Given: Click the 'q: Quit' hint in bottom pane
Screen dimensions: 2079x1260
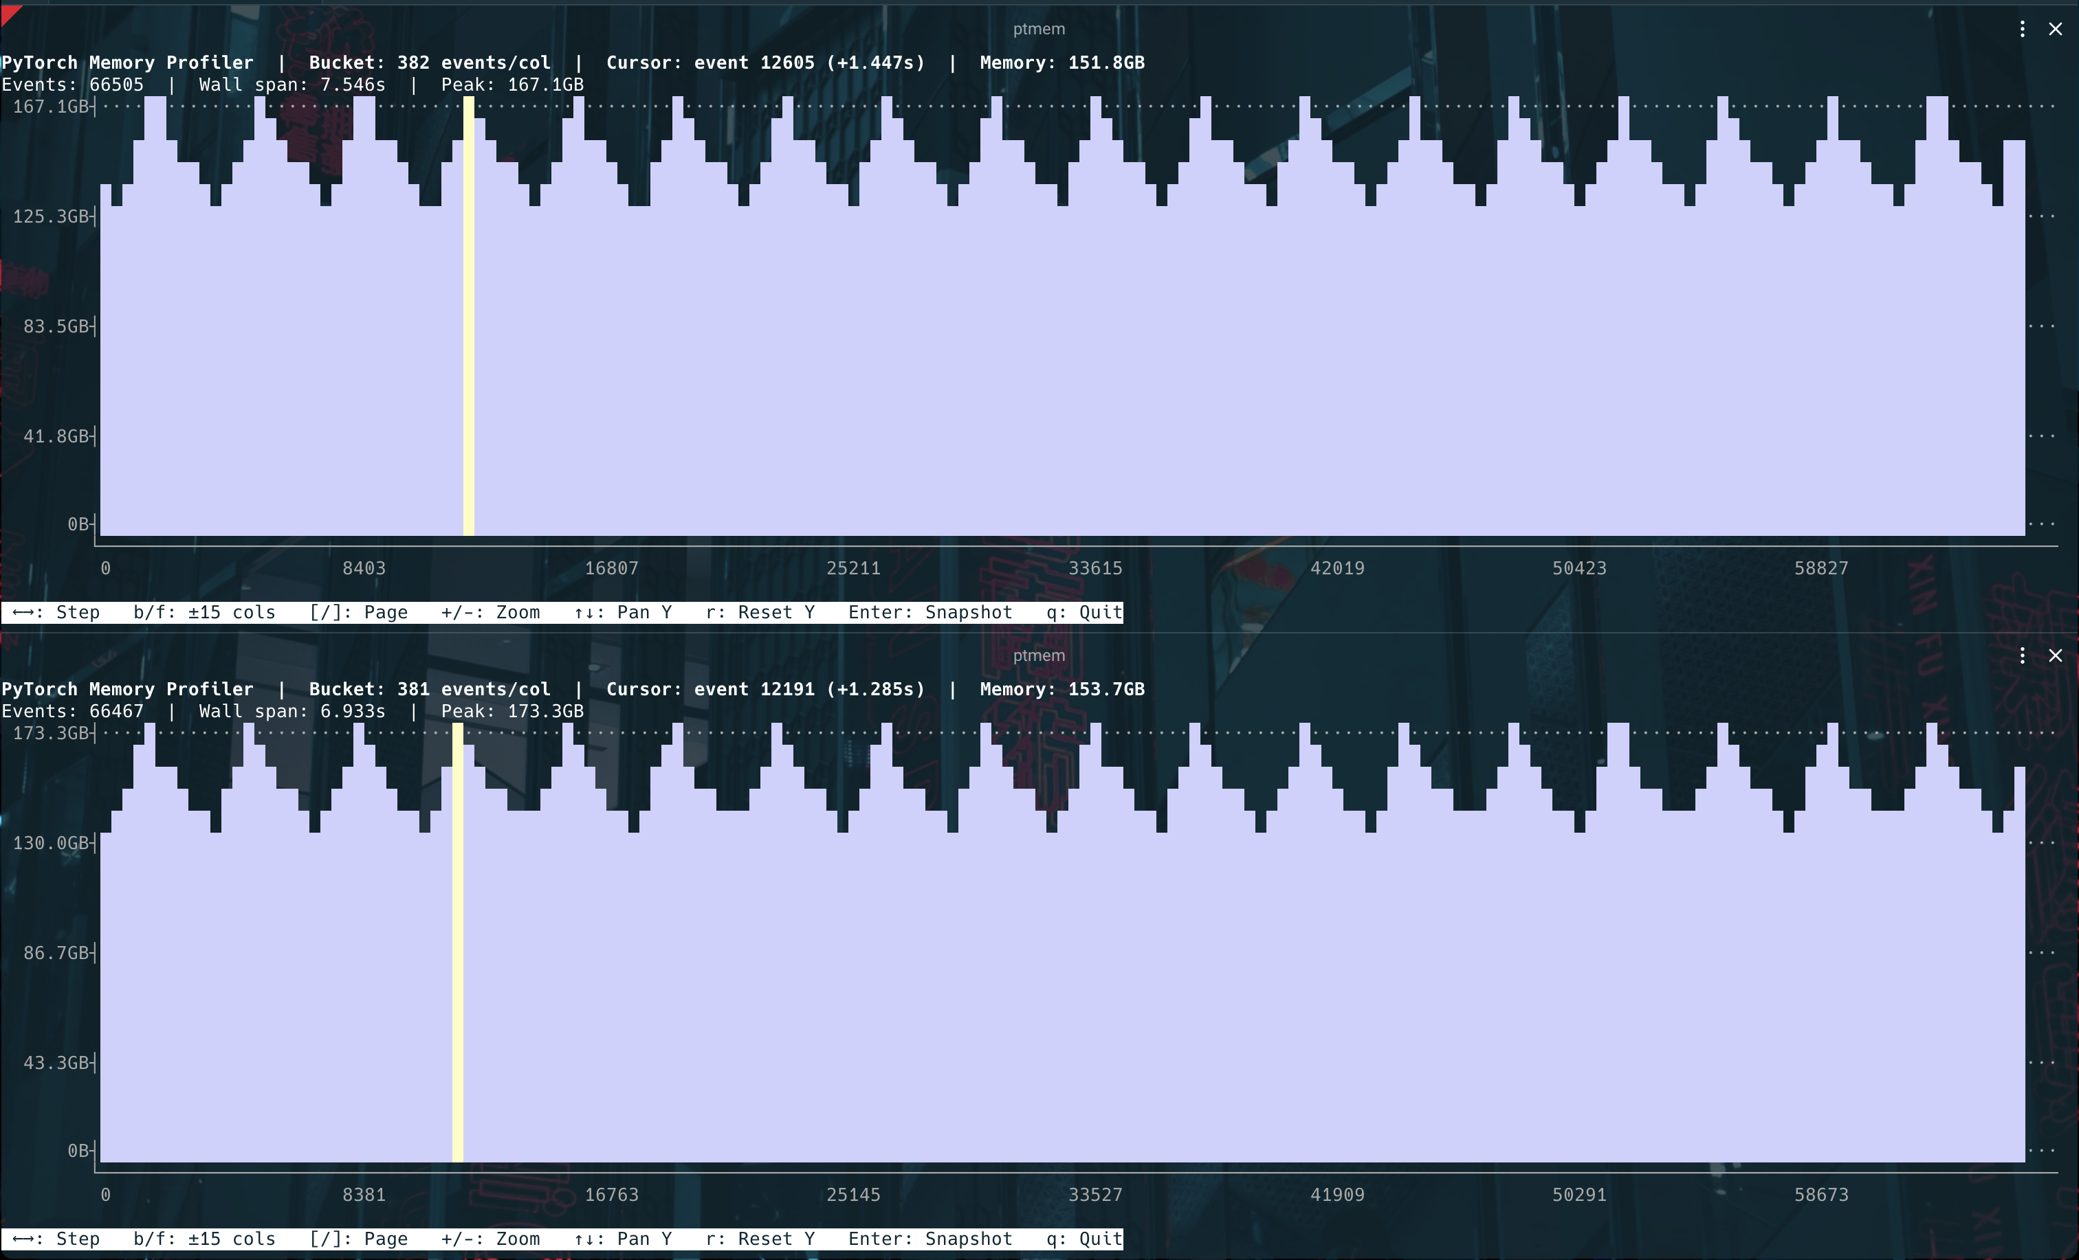Looking at the screenshot, I should [1084, 1239].
